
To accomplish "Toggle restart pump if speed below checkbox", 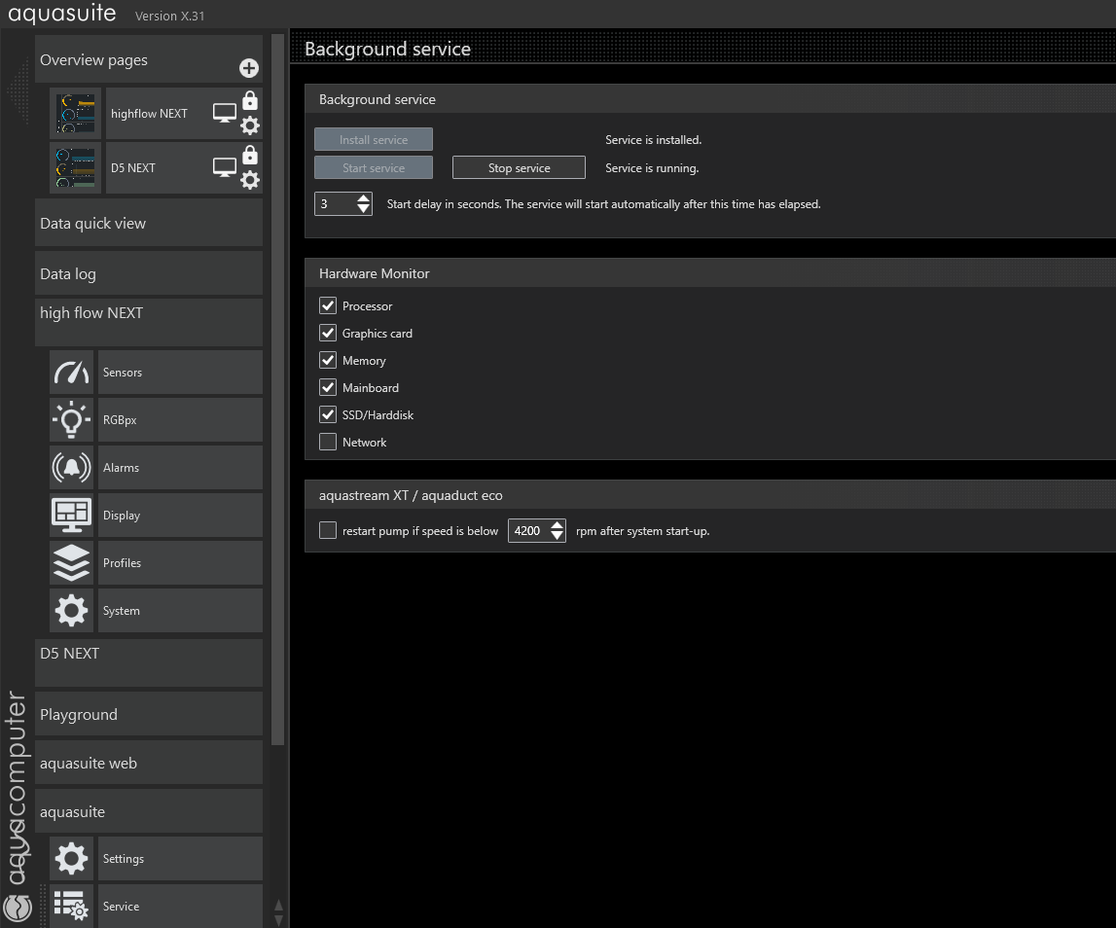I will pos(328,531).
